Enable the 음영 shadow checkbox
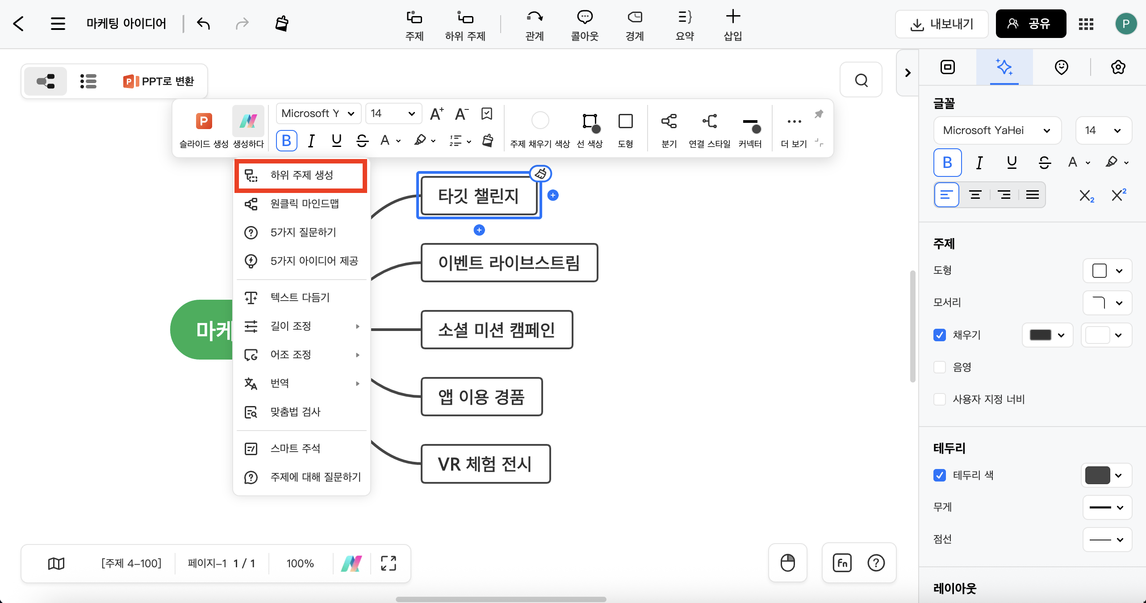This screenshot has width=1146, height=603. [x=940, y=367]
